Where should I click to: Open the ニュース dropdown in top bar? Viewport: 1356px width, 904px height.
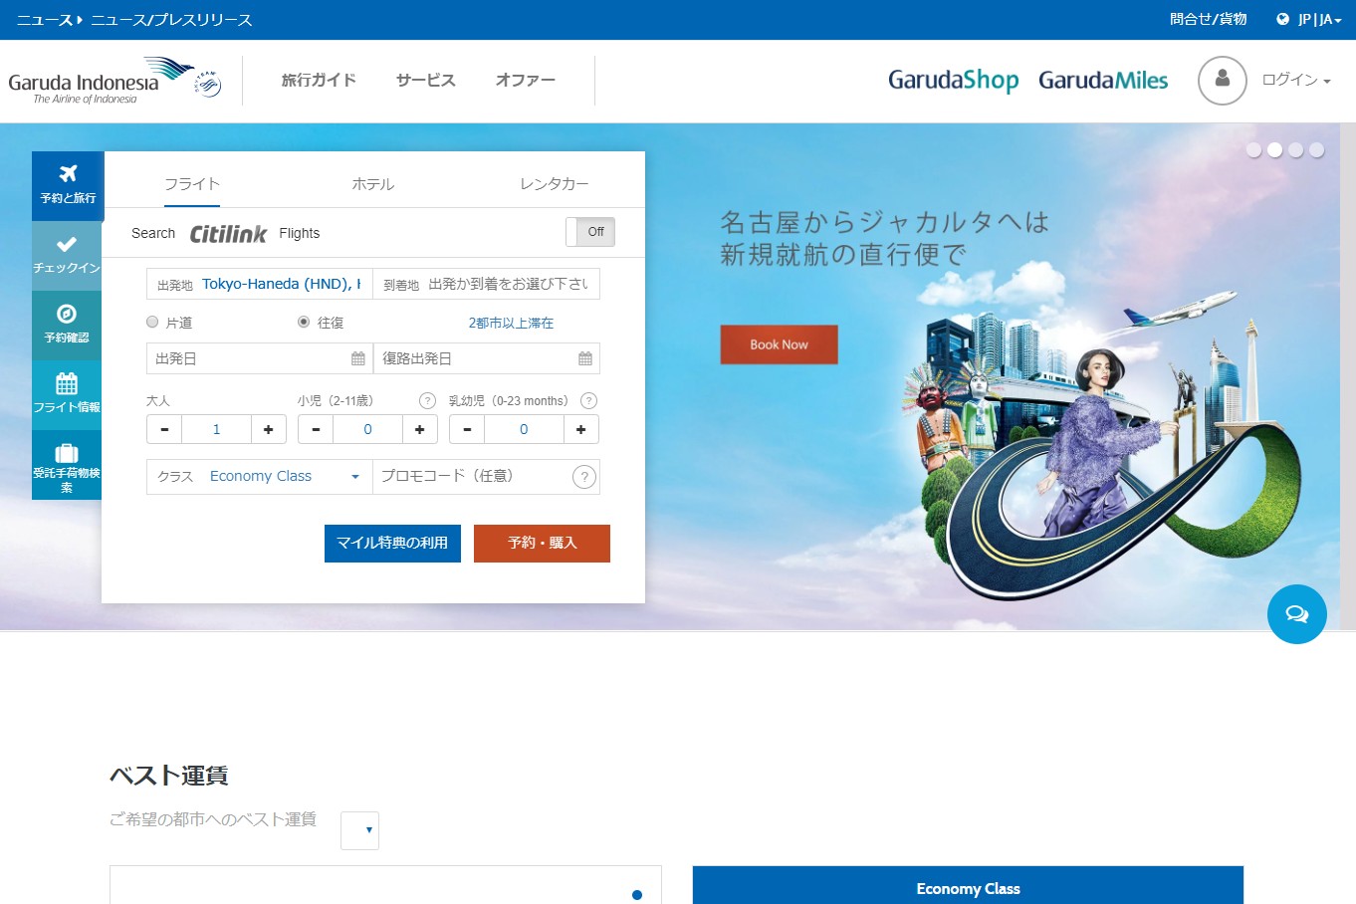[x=50, y=19]
